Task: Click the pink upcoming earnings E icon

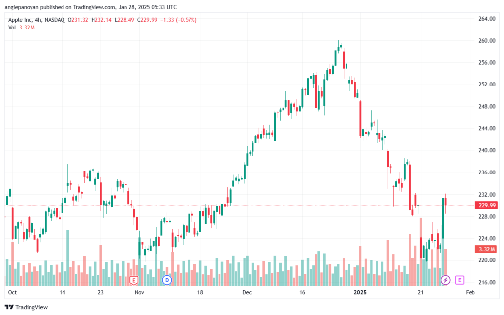Action: (460, 280)
